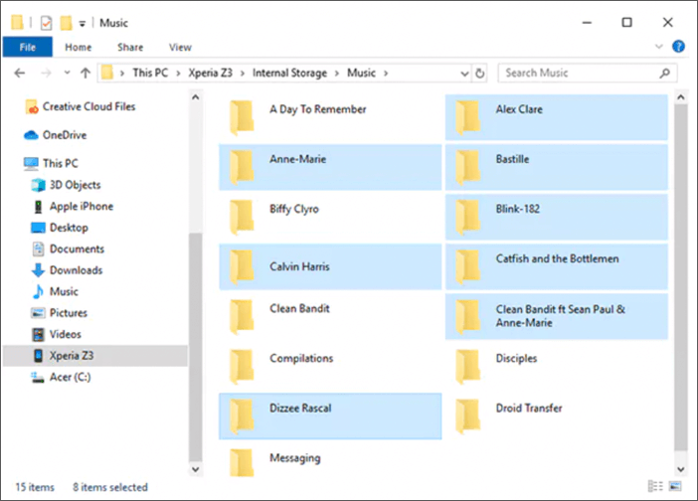Refresh the Music folder view
Viewport: 698px width, 501px height.
click(x=480, y=74)
